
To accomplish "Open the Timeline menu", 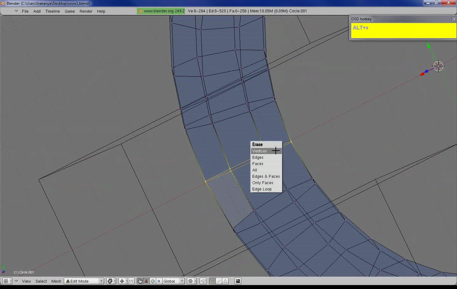I will [x=53, y=11].
